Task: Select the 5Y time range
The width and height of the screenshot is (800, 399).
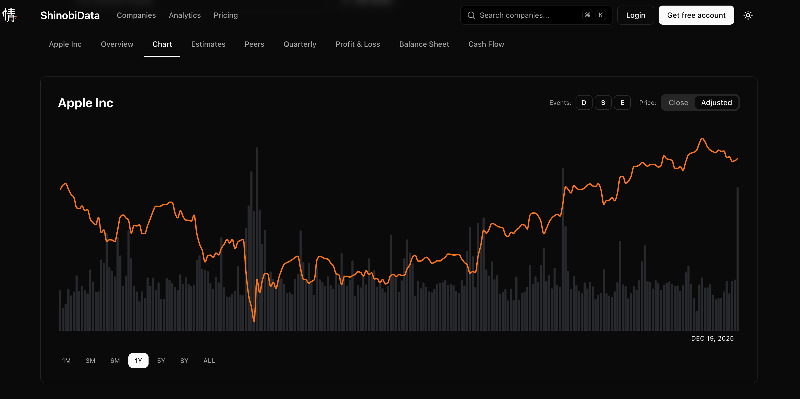Action: click(x=161, y=361)
